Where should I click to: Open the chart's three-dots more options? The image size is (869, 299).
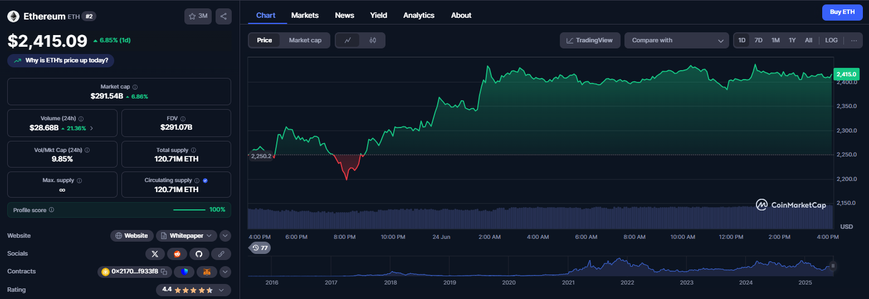tap(853, 40)
